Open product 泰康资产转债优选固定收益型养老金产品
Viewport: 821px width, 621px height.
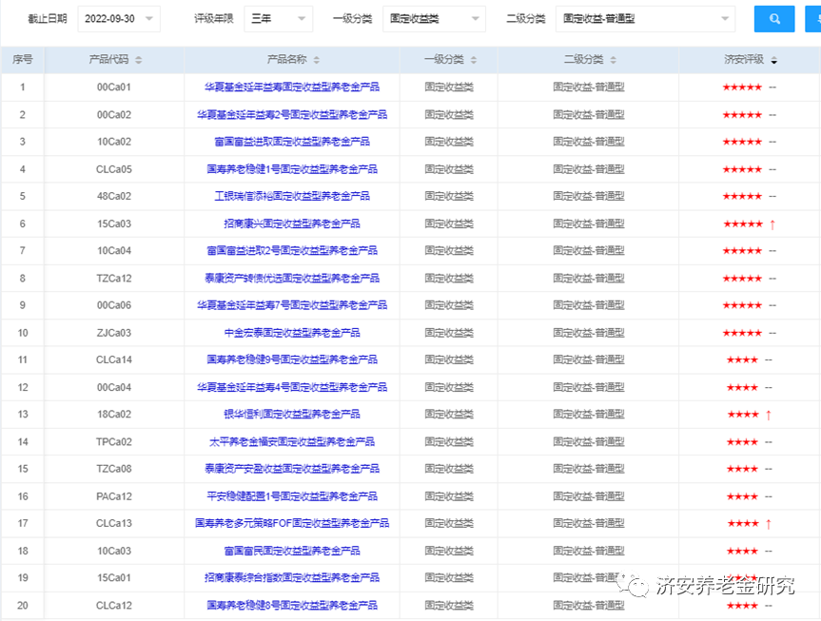click(x=292, y=278)
